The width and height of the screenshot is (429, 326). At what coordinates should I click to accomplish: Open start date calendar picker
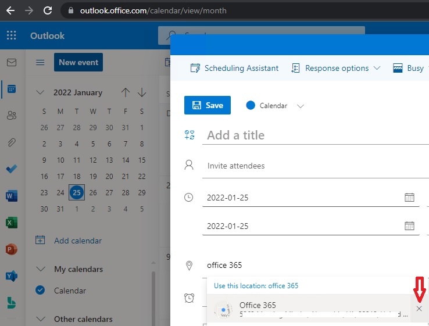click(x=409, y=198)
